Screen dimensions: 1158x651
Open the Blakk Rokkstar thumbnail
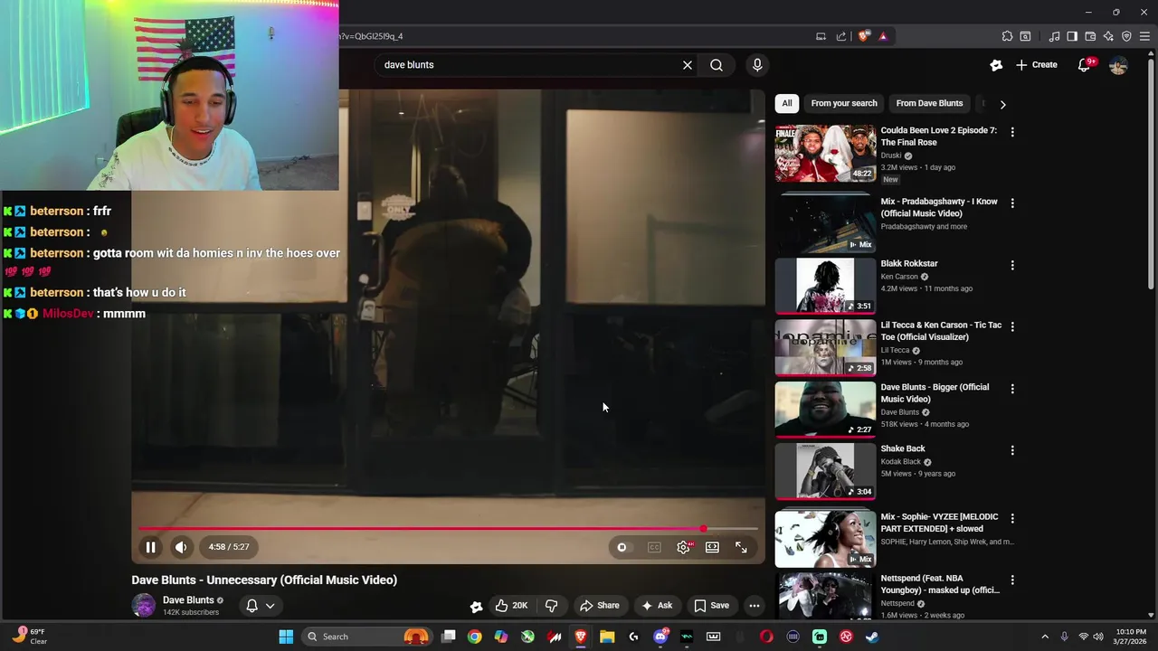825,286
